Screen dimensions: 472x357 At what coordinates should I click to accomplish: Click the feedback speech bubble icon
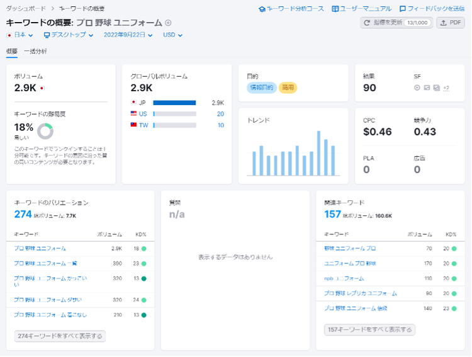pyautogui.click(x=403, y=9)
